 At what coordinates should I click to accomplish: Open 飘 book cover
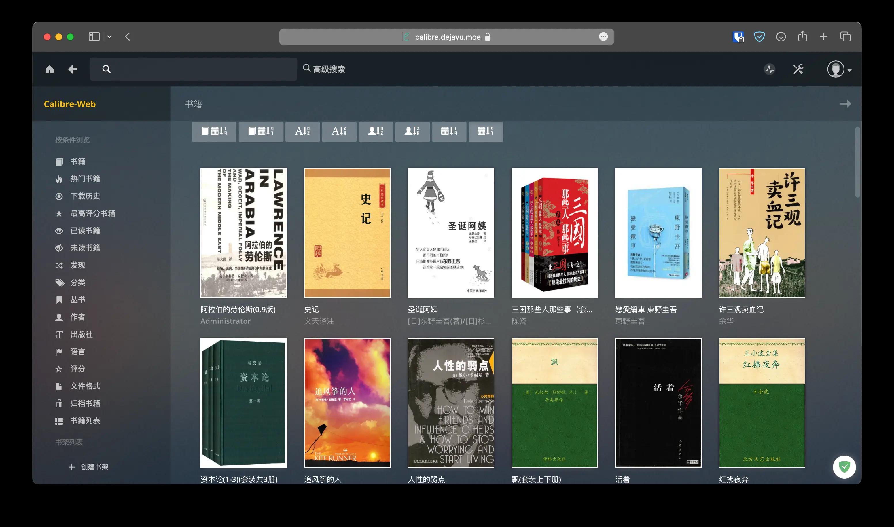click(x=554, y=403)
